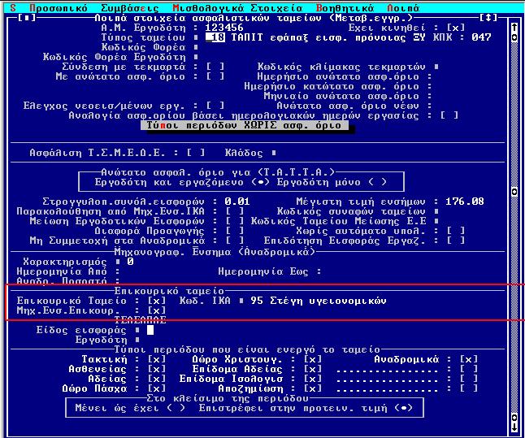The image size is (525, 438).
Task: Click the Τύπος ταμείου field with value 18
Action: (215, 37)
